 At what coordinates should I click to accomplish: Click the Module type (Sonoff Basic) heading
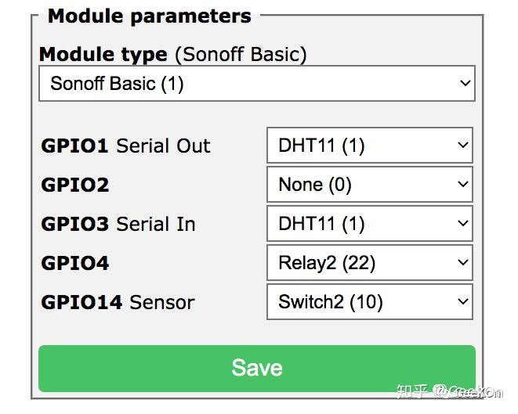pos(172,55)
